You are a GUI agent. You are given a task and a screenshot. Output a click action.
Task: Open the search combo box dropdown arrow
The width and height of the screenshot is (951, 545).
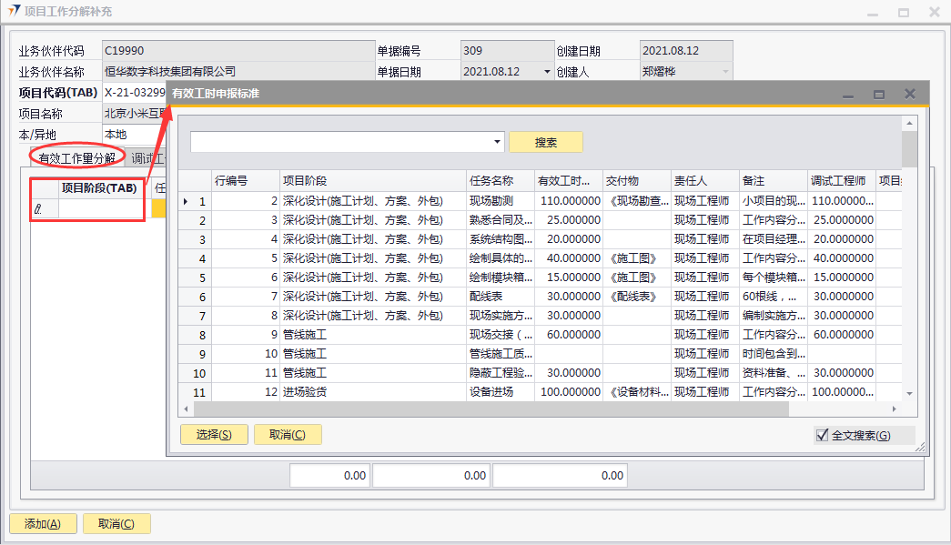[x=497, y=142]
